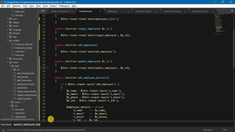Open the File menu
This screenshot has width=235, height=132.
click(3, 6)
